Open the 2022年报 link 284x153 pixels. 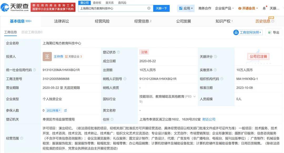click(x=54, y=110)
